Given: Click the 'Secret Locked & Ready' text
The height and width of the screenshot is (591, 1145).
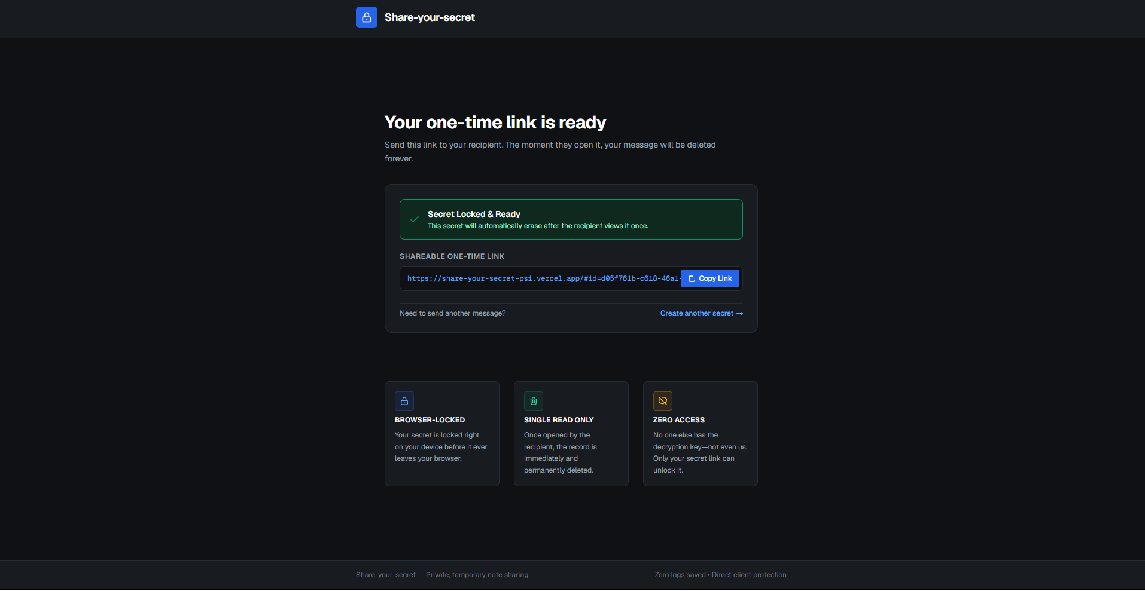Looking at the screenshot, I should click(x=474, y=214).
